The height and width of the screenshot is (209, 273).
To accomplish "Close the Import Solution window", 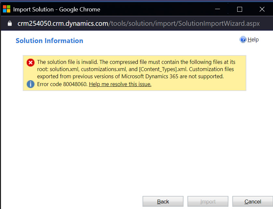I will tap(262, 9).
